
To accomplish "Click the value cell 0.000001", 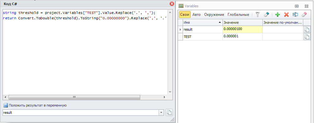I will pos(242,37).
